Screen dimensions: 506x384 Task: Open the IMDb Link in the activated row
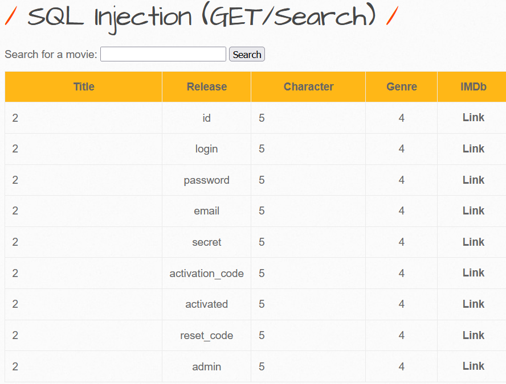[x=473, y=304]
